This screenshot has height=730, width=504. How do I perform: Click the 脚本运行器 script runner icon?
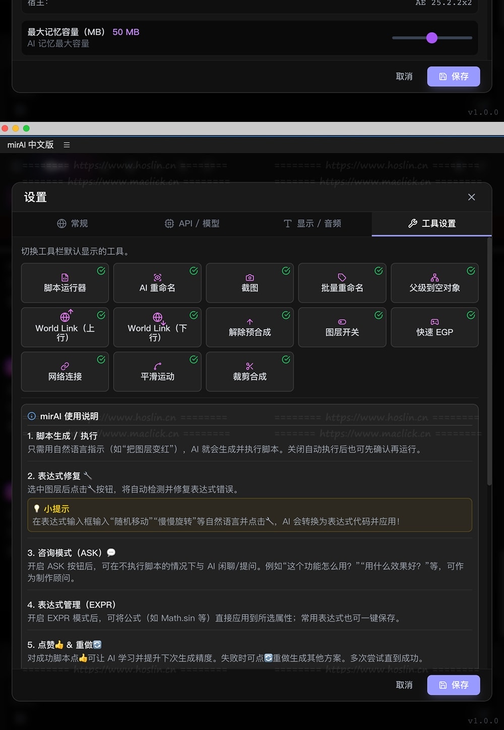pyautogui.click(x=65, y=277)
